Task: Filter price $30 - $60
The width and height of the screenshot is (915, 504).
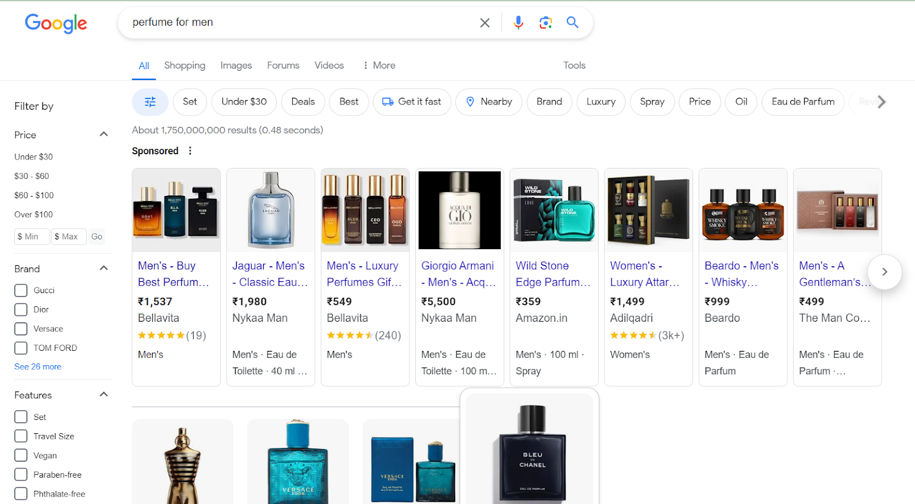Action: [x=31, y=176]
